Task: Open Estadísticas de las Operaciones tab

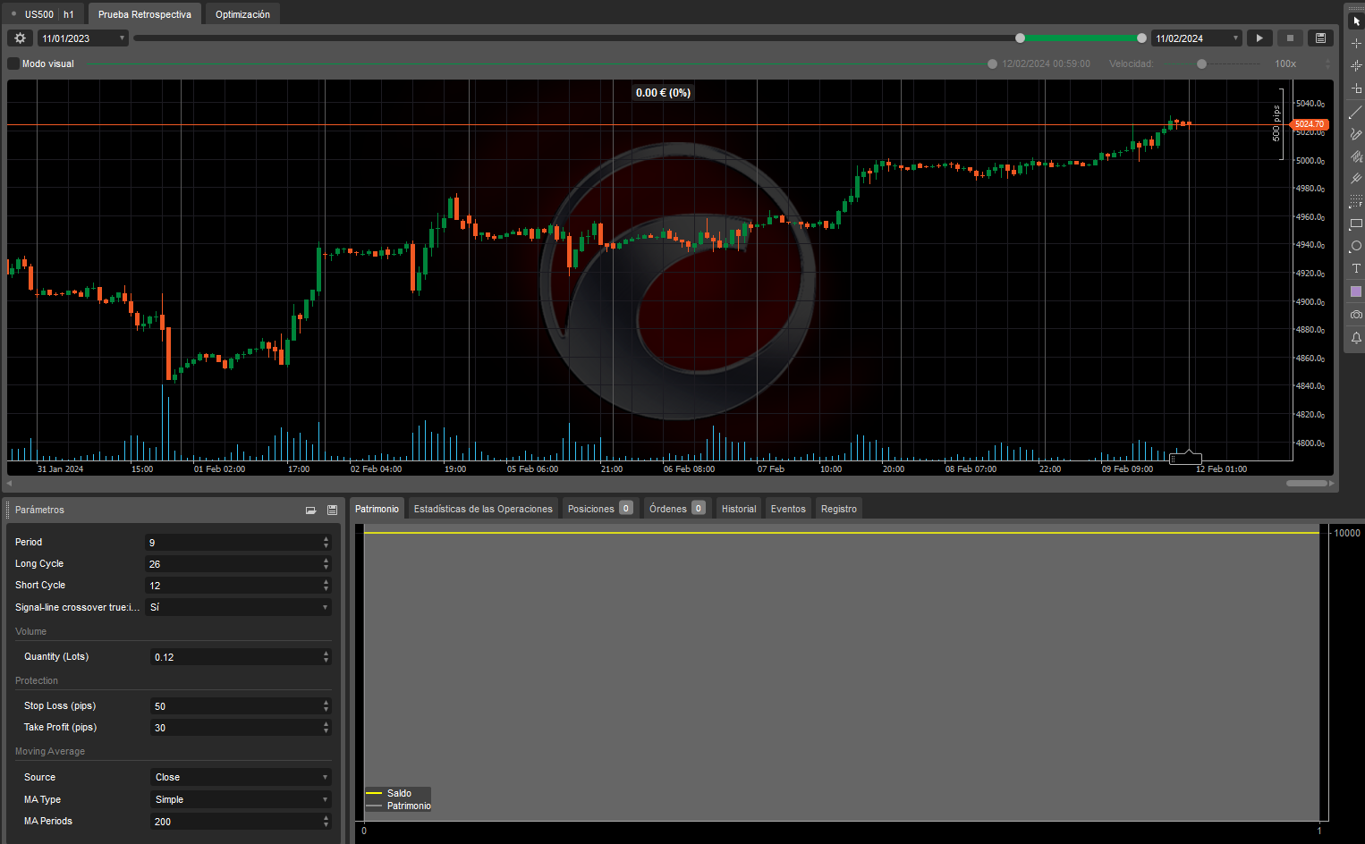Action: click(483, 509)
